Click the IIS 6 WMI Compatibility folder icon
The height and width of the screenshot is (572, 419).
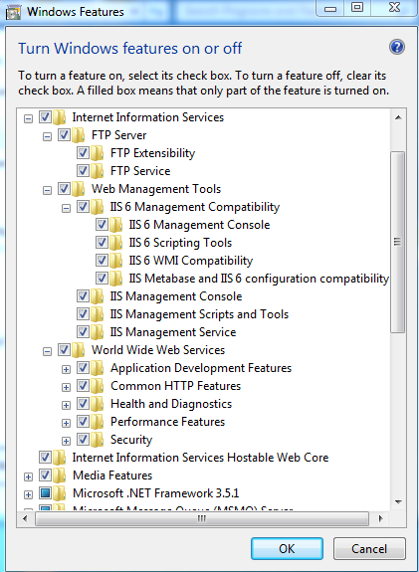[x=116, y=261]
